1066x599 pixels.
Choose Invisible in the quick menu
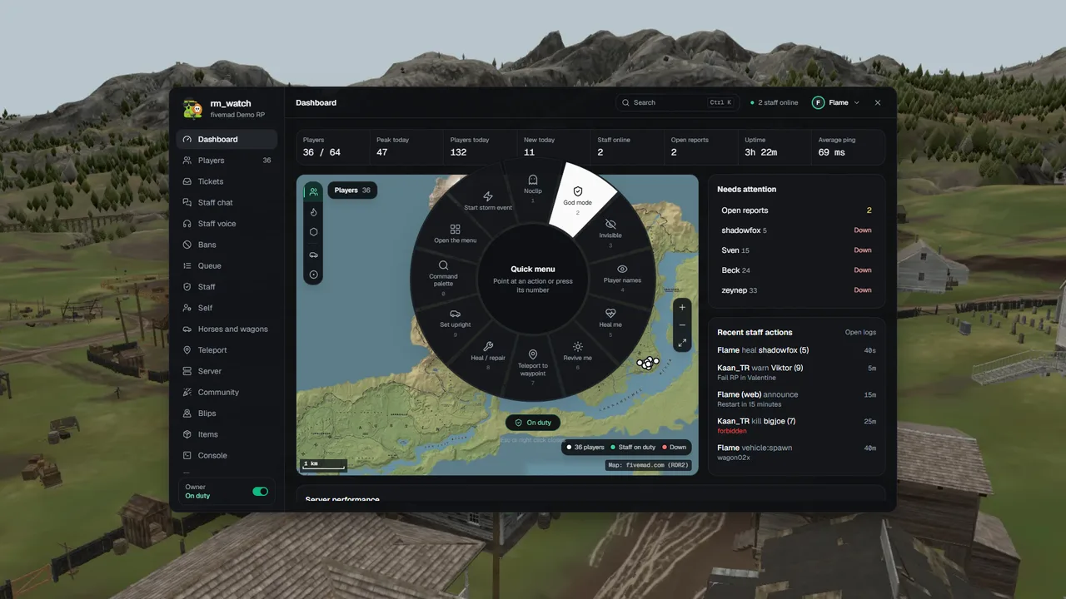click(610, 234)
